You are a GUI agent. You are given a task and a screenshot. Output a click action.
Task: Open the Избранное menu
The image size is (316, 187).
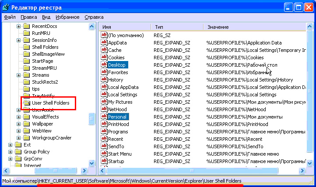(67, 17)
